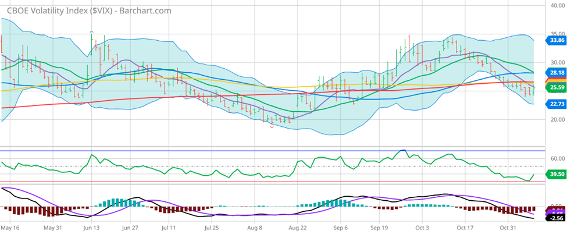Select the May 31 date label
567x234 pixels.
tap(53, 228)
